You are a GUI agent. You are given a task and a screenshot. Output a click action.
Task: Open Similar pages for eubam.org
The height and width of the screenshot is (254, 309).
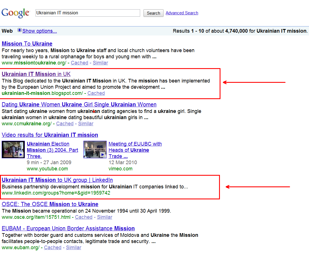click(74, 248)
